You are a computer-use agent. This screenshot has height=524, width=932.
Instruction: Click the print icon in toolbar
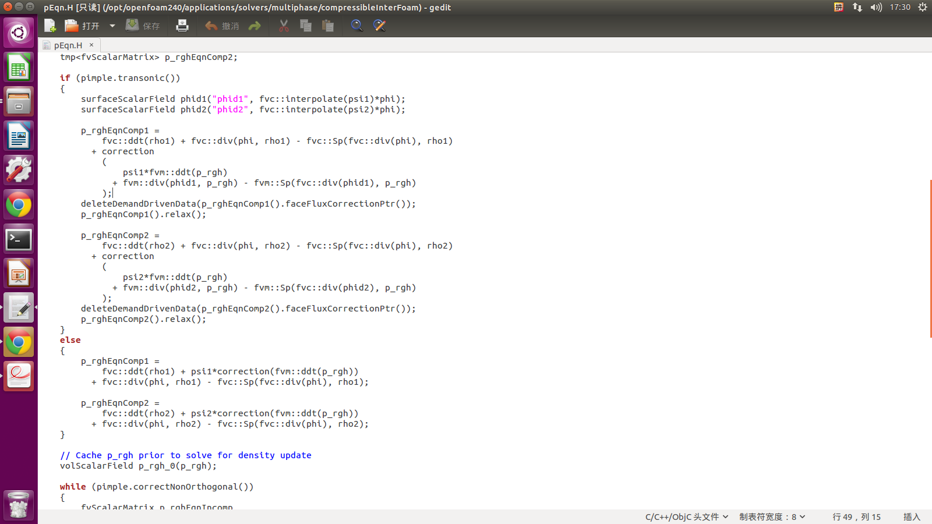point(182,26)
